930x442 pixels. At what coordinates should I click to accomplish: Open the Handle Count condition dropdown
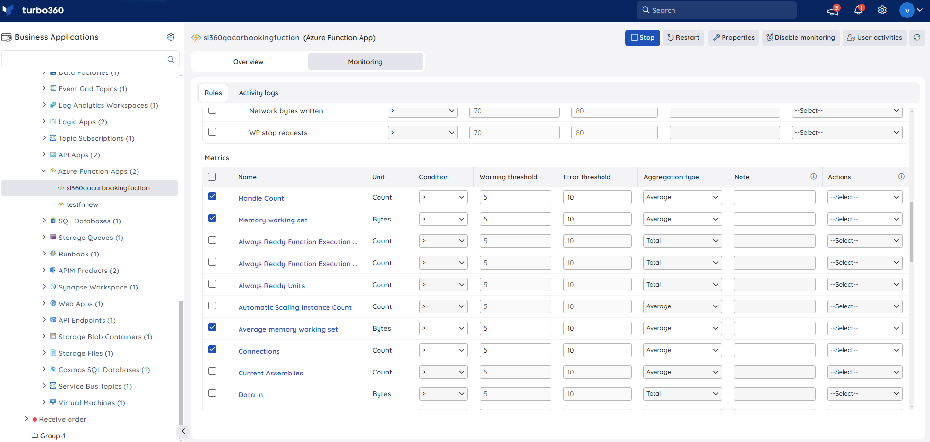tap(443, 197)
